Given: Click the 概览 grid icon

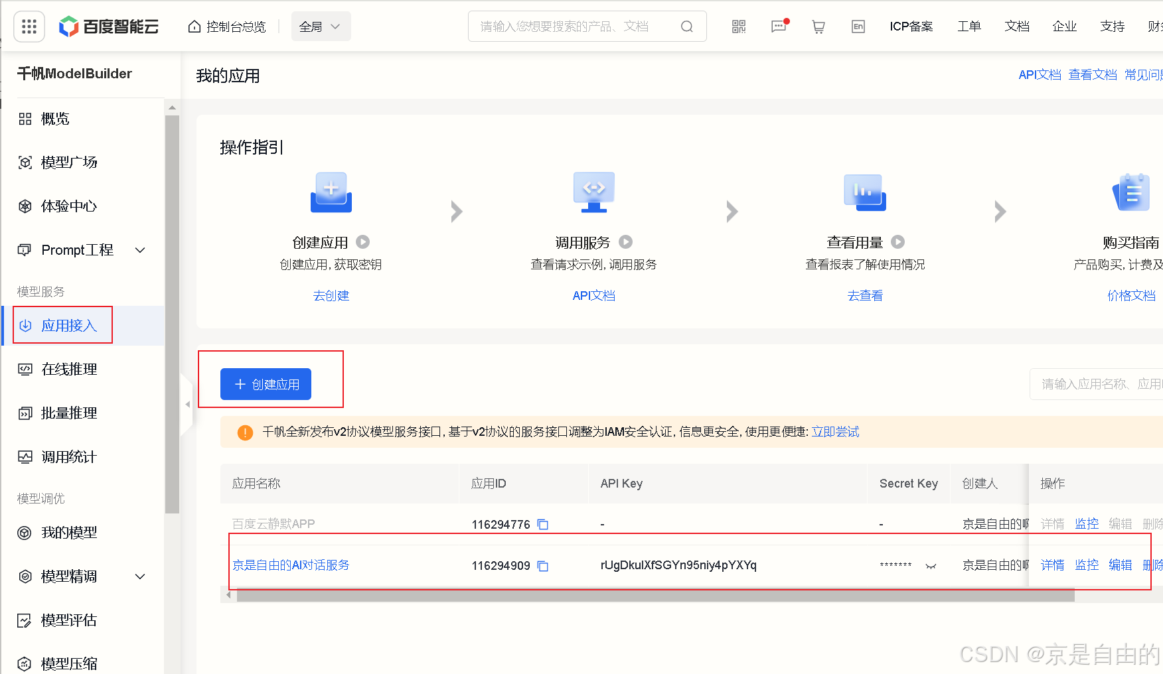Looking at the screenshot, I should coord(25,119).
